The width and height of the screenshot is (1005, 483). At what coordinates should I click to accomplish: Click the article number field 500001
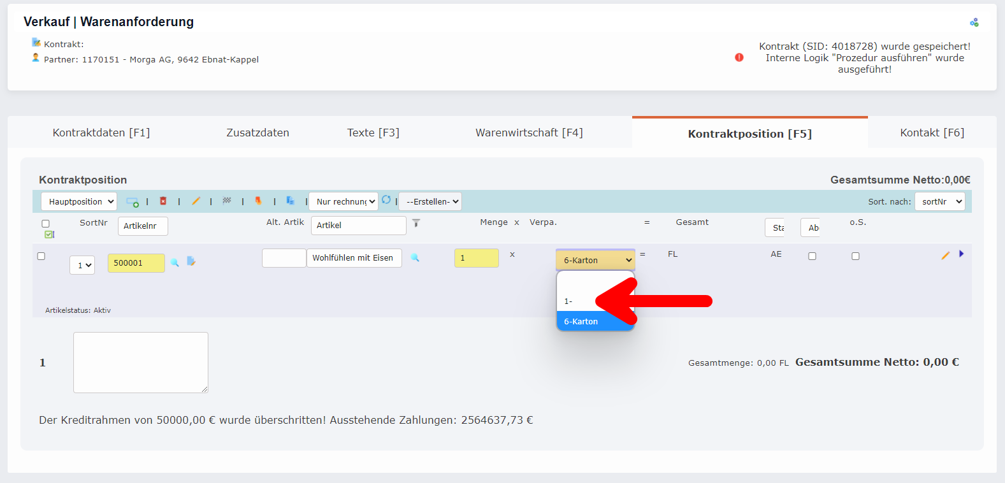136,263
